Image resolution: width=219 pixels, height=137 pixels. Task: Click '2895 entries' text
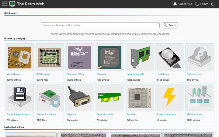click(x=193, y=120)
